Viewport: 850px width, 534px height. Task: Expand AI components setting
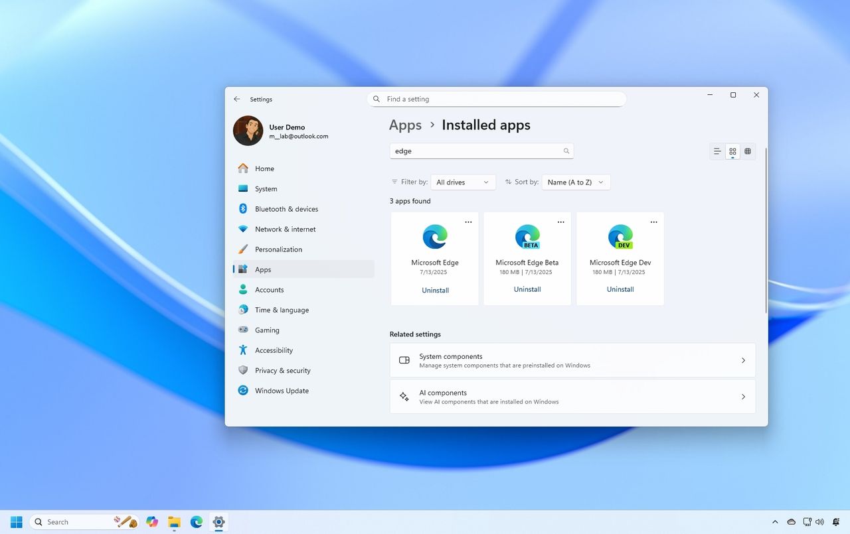[572, 397]
